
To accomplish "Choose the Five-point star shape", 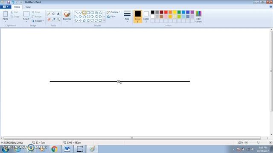I will click(x=84, y=20).
